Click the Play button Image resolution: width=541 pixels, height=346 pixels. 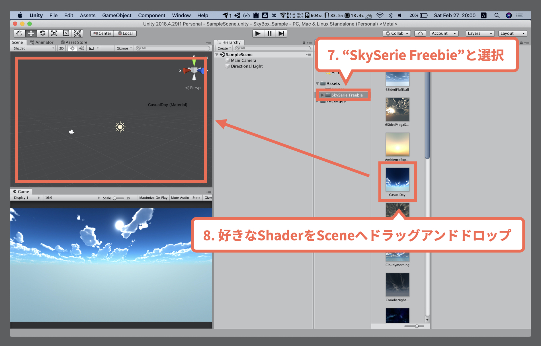258,33
